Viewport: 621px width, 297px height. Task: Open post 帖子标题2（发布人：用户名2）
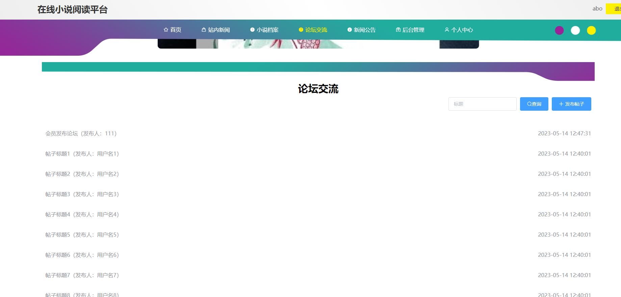(x=82, y=174)
